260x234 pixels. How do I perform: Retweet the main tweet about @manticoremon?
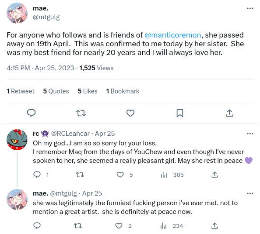(81, 113)
